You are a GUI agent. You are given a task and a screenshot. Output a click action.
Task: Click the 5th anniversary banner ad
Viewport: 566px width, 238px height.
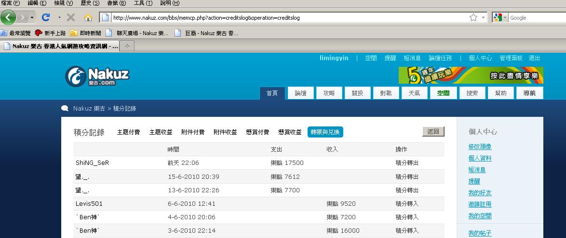471,75
